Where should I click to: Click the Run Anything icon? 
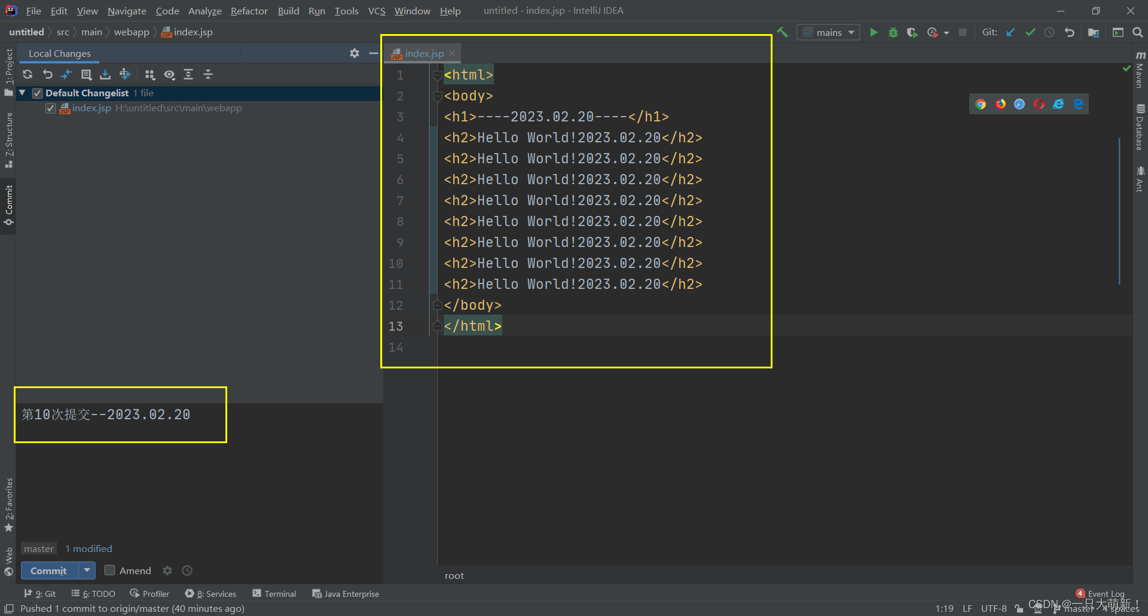point(1118,32)
